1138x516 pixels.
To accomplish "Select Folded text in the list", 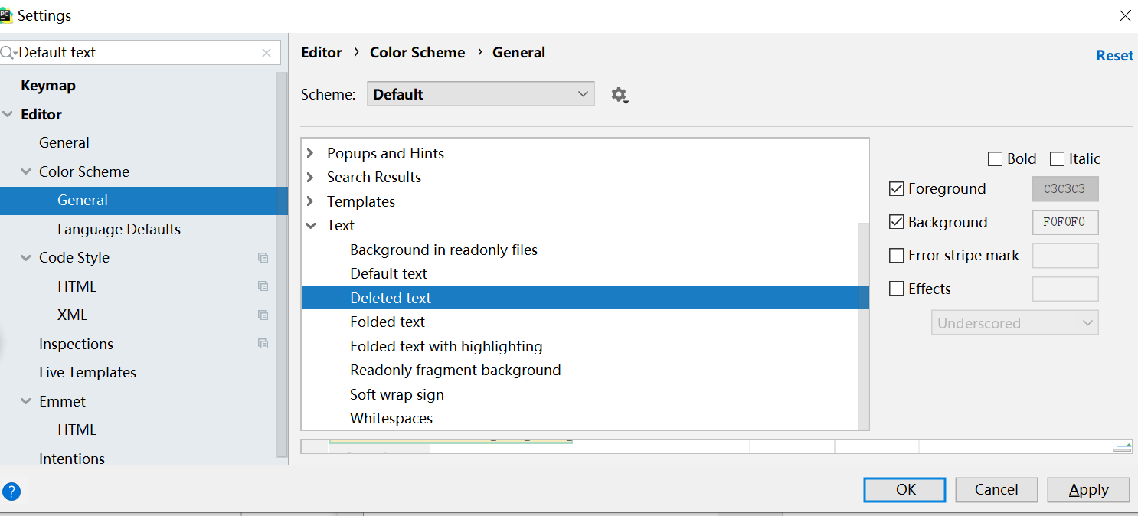I will 388,322.
